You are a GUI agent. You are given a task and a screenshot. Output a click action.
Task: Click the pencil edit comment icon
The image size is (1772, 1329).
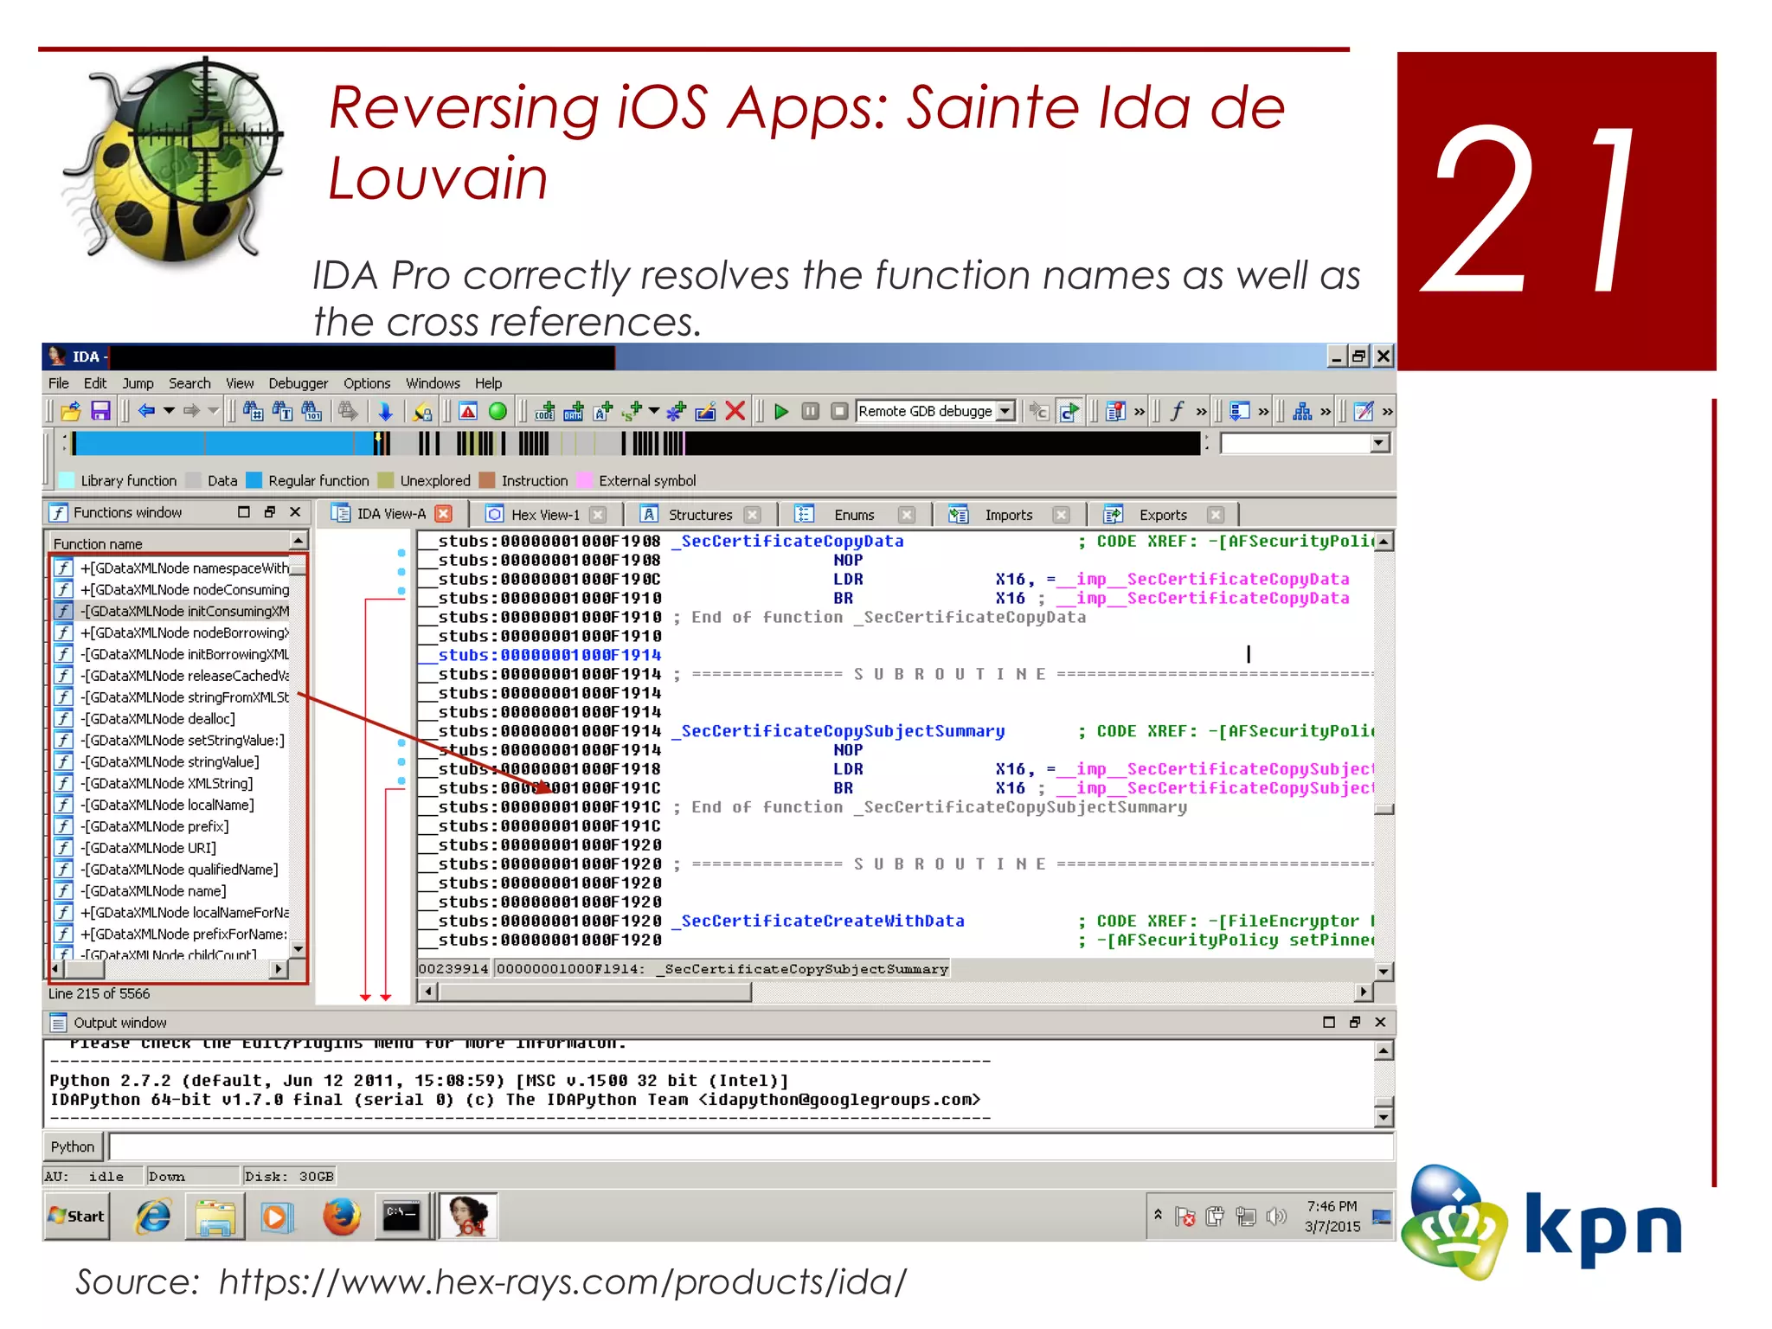point(706,412)
